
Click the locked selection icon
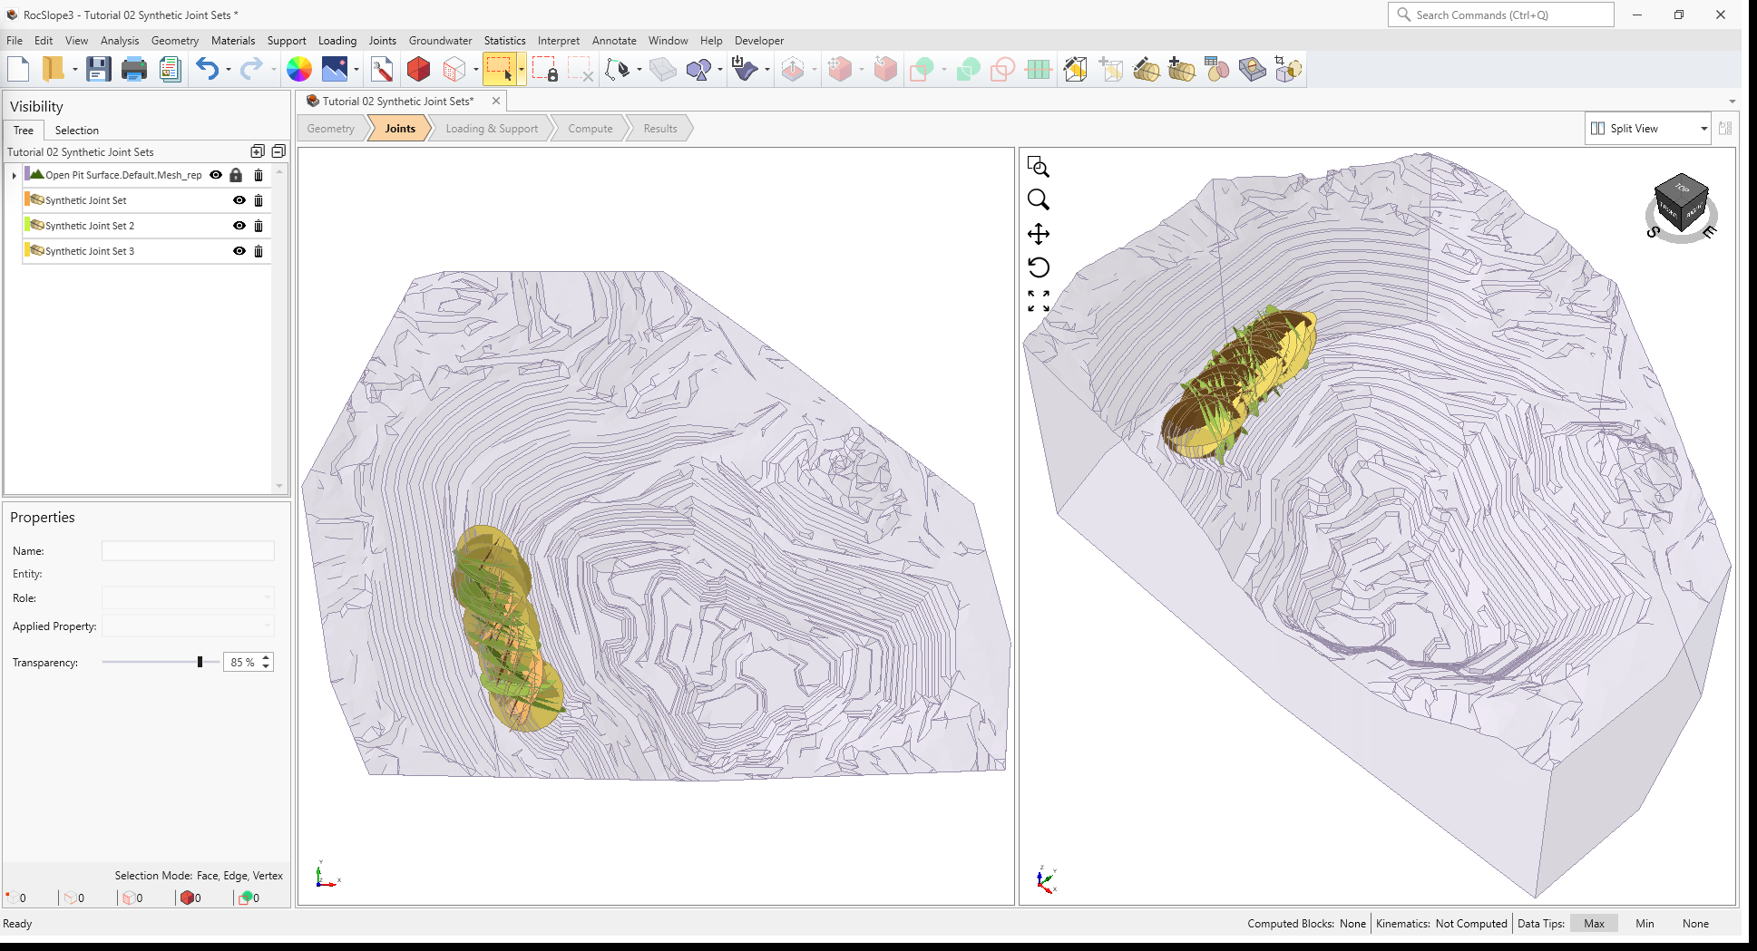(545, 69)
